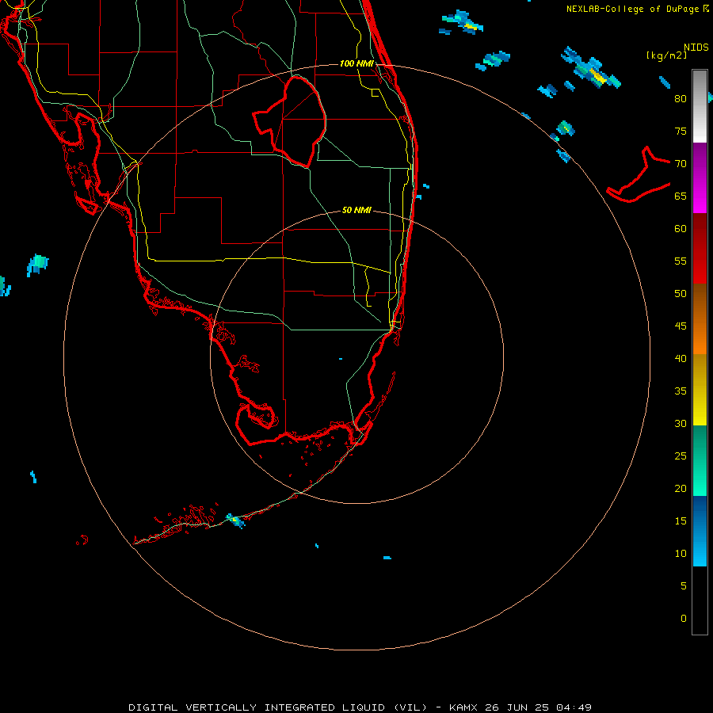Select the 40 value on the scale
Screen dimensions: 713x713
point(681,358)
